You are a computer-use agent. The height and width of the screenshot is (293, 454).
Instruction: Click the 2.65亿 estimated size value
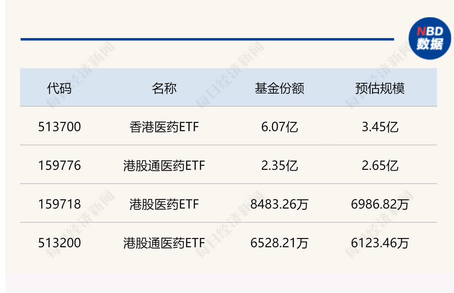(x=380, y=166)
